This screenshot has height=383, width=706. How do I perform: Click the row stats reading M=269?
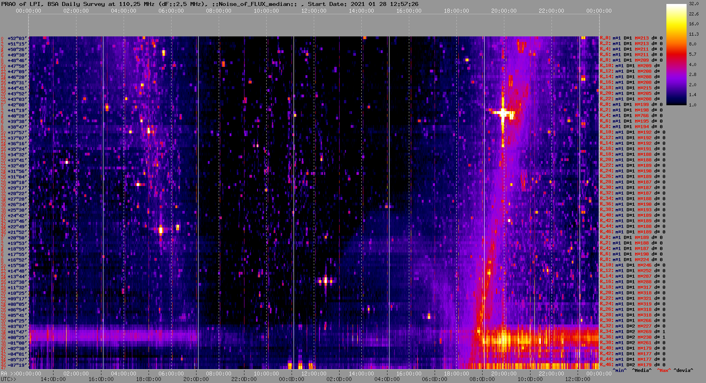click(x=632, y=332)
